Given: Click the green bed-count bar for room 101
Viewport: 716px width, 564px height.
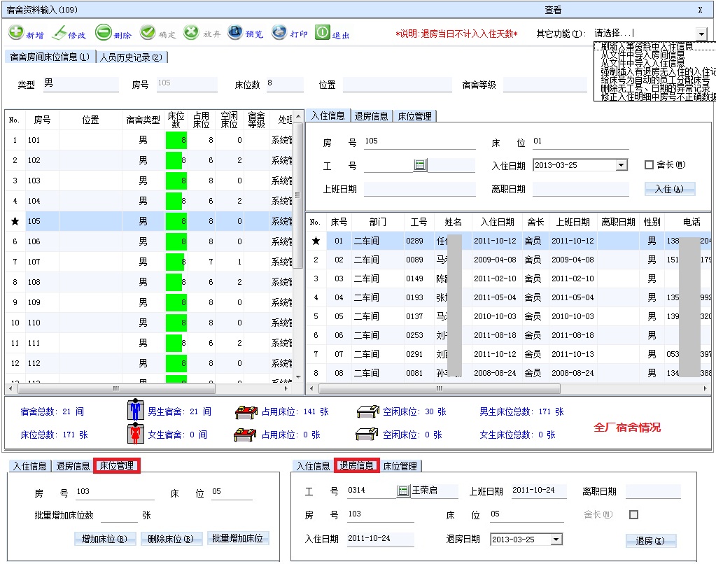Looking at the screenshot, I should [176, 140].
